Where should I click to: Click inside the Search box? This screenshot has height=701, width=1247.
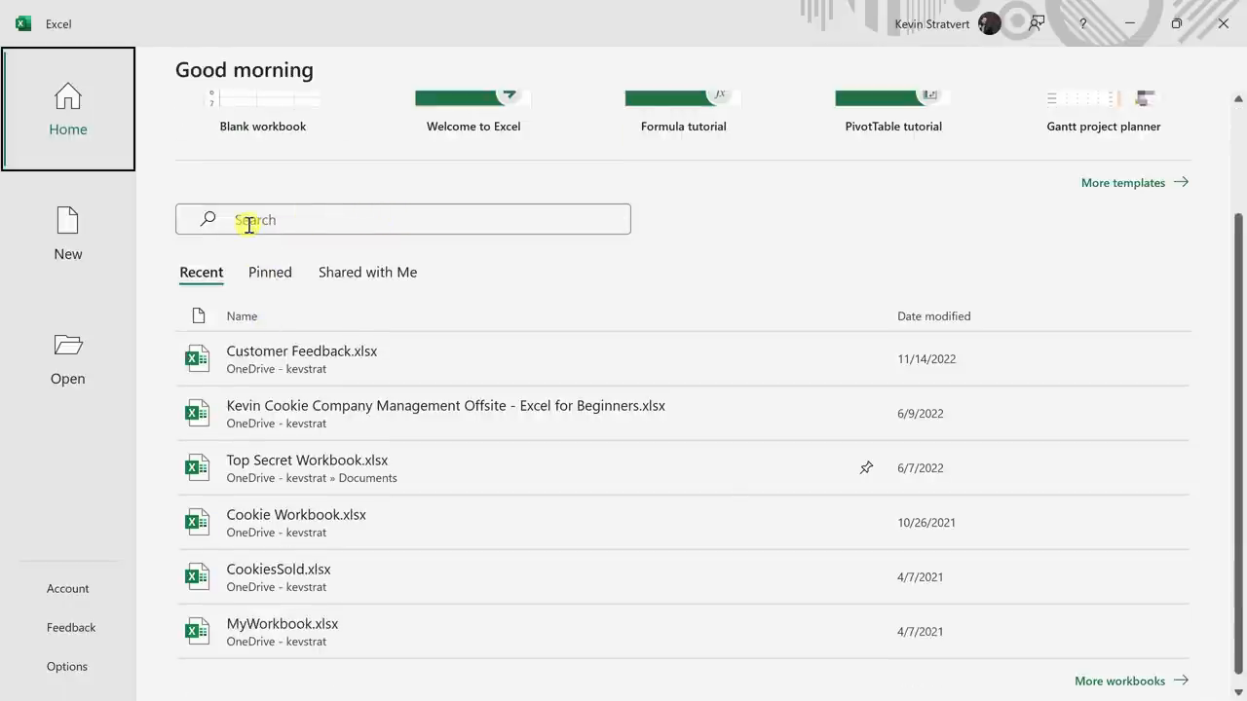coord(419,220)
